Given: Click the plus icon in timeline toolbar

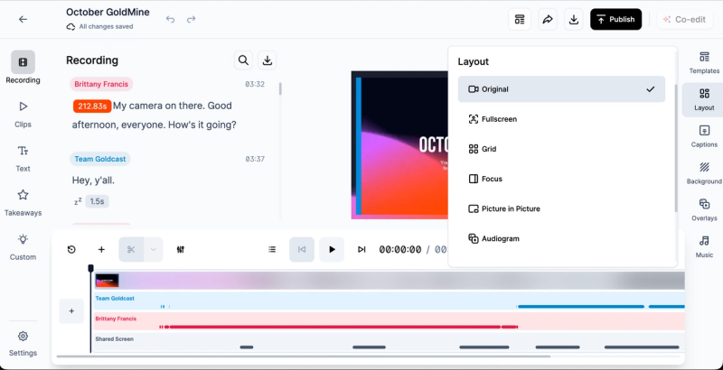Looking at the screenshot, I should [x=101, y=249].
